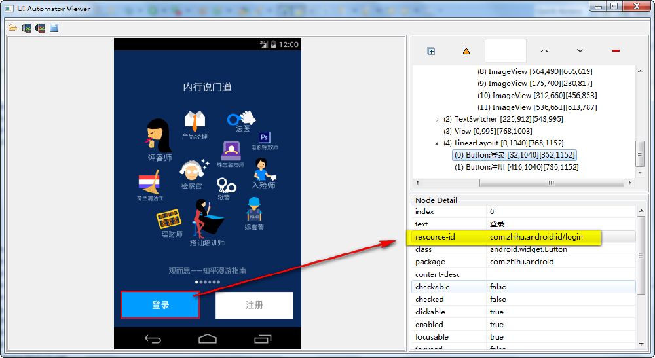Click the search text field above the hierarchy tree

click(505, 51)
